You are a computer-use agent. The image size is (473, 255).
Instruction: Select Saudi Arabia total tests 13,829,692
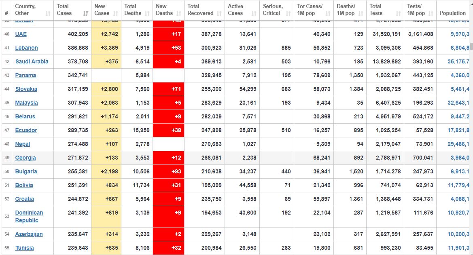(x=387, y=61)
